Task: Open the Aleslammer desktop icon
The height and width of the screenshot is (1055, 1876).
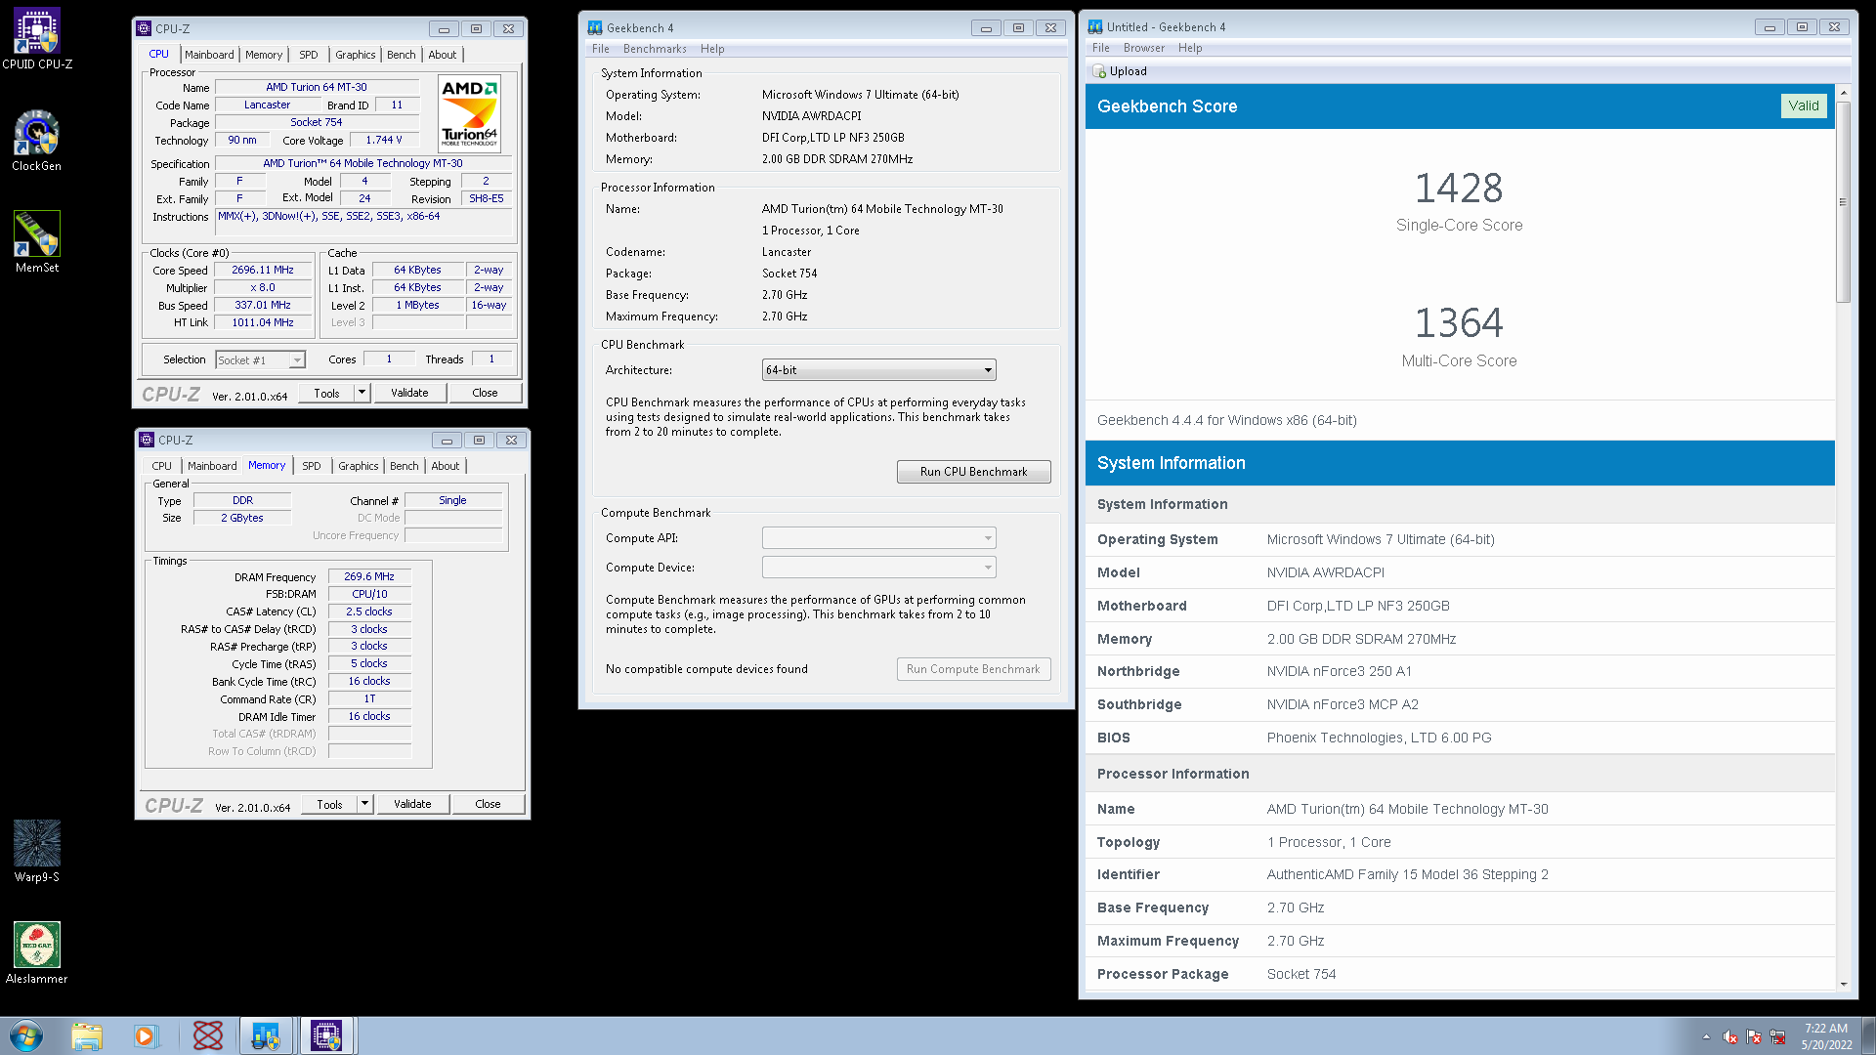Action: (37, 953)
